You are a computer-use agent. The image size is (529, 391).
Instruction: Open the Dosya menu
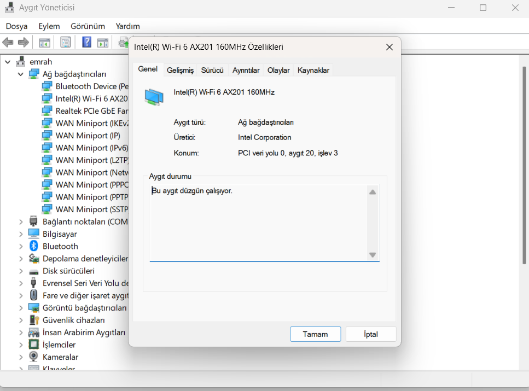16,26
